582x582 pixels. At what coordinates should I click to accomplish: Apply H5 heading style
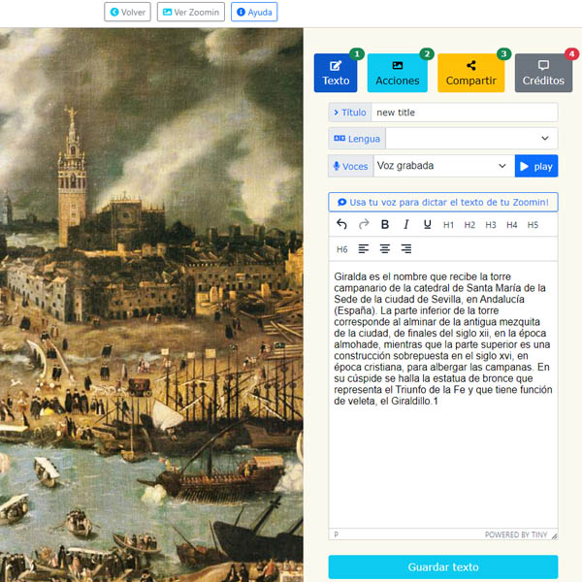(533, 225)
